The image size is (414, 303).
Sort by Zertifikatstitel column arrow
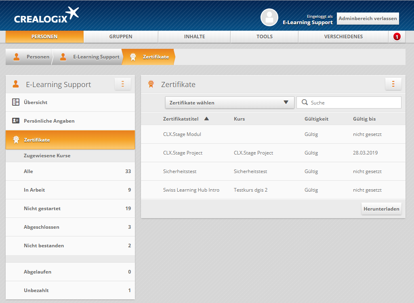(x=206, y=119)
